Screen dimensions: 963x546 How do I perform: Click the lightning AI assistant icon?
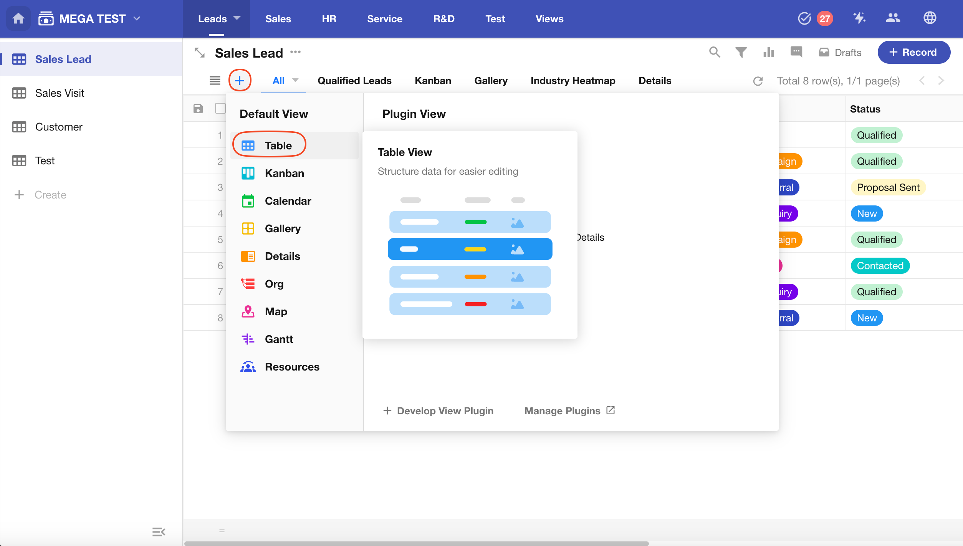click(859, 18)
